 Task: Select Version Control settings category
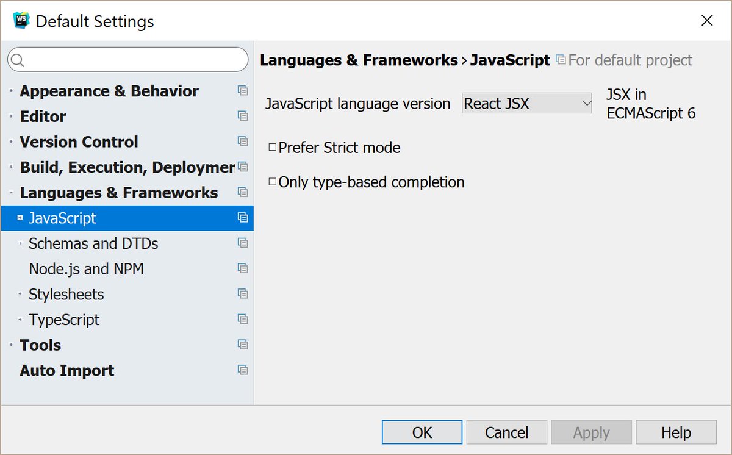[x=79, y=142]
